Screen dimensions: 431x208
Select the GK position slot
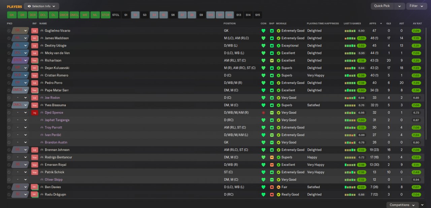[12, 15]
